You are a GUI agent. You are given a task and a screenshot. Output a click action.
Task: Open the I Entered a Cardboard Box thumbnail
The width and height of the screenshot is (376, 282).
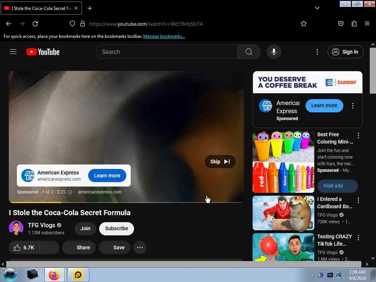pos(283,213)
